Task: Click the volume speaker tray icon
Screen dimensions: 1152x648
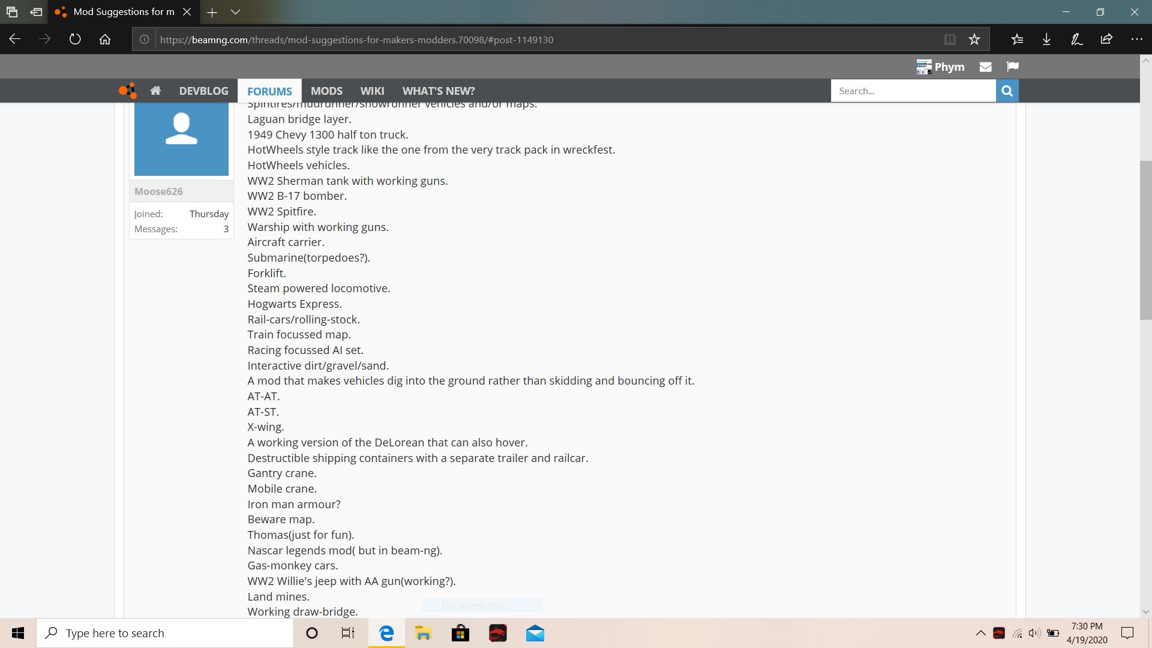Action: (x=1034, y=633)
